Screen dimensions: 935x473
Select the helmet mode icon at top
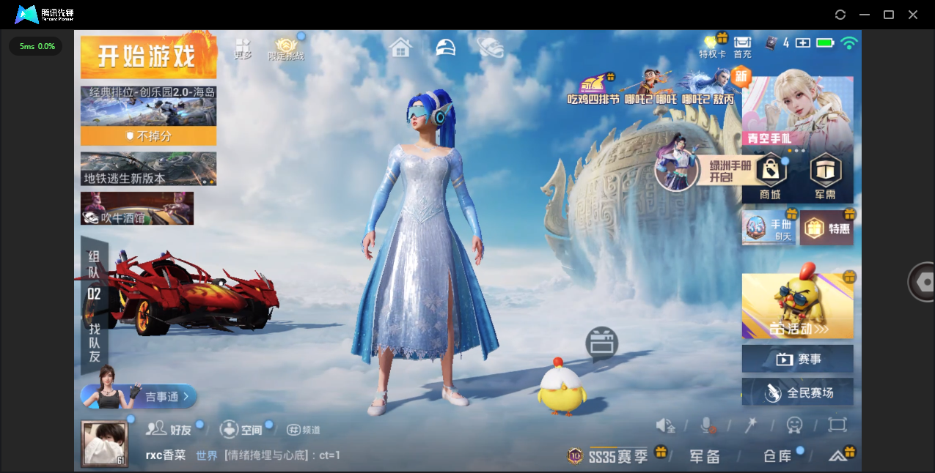coord(445,48)
